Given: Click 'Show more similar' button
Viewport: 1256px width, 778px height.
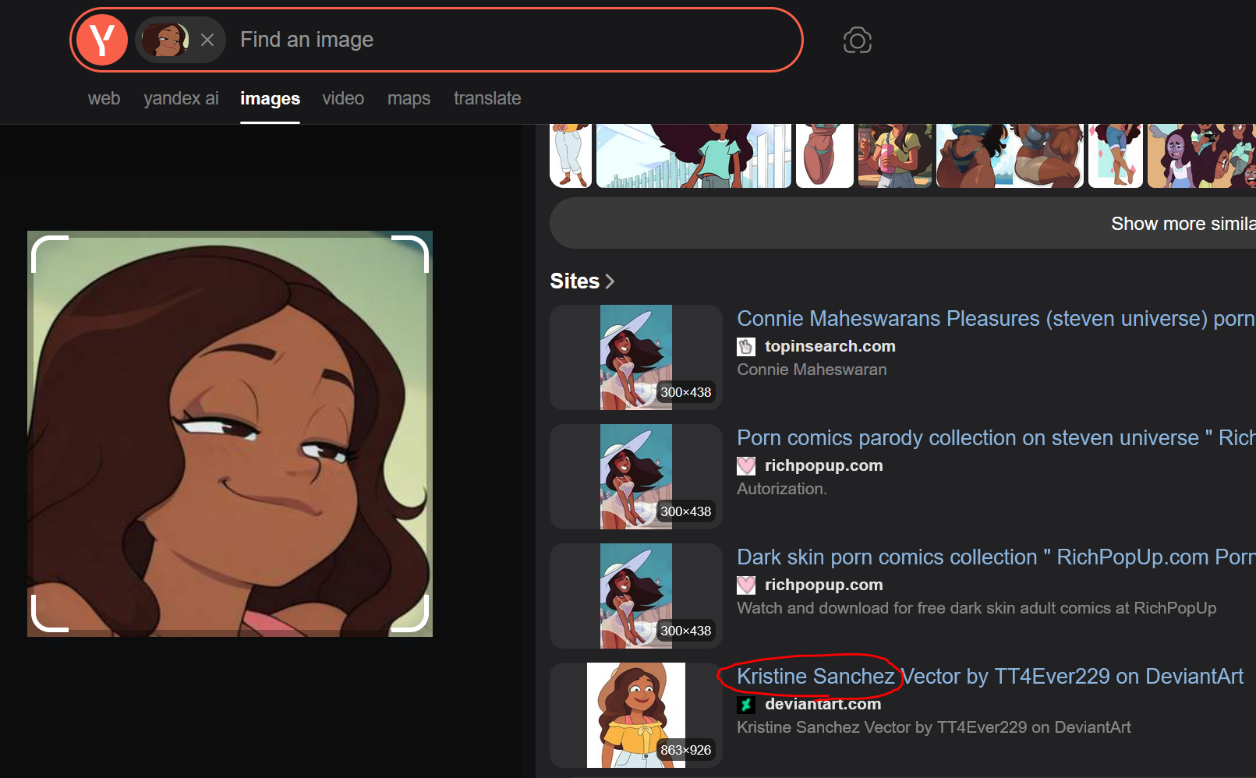Looking at the screenshot, I should [x=903, y=223].
